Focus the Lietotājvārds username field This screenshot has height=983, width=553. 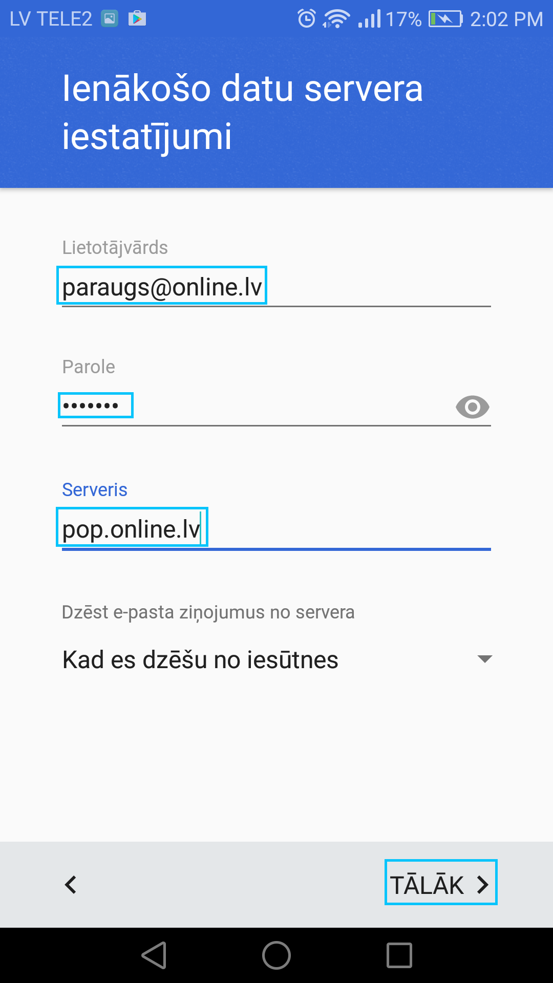[276, 287]
